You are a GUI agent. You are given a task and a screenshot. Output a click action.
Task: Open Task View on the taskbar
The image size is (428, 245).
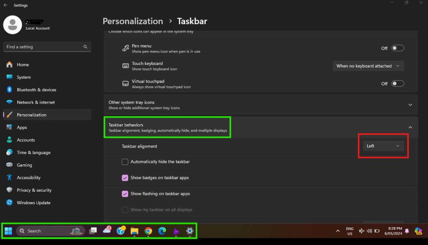[x=93, y=230]
